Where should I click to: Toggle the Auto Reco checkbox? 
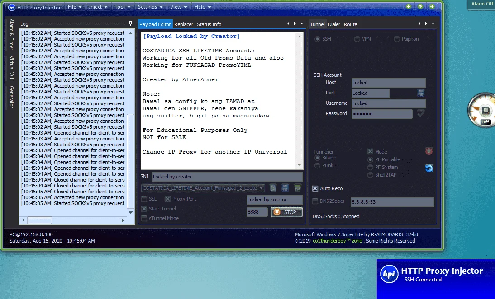[315, 188]
